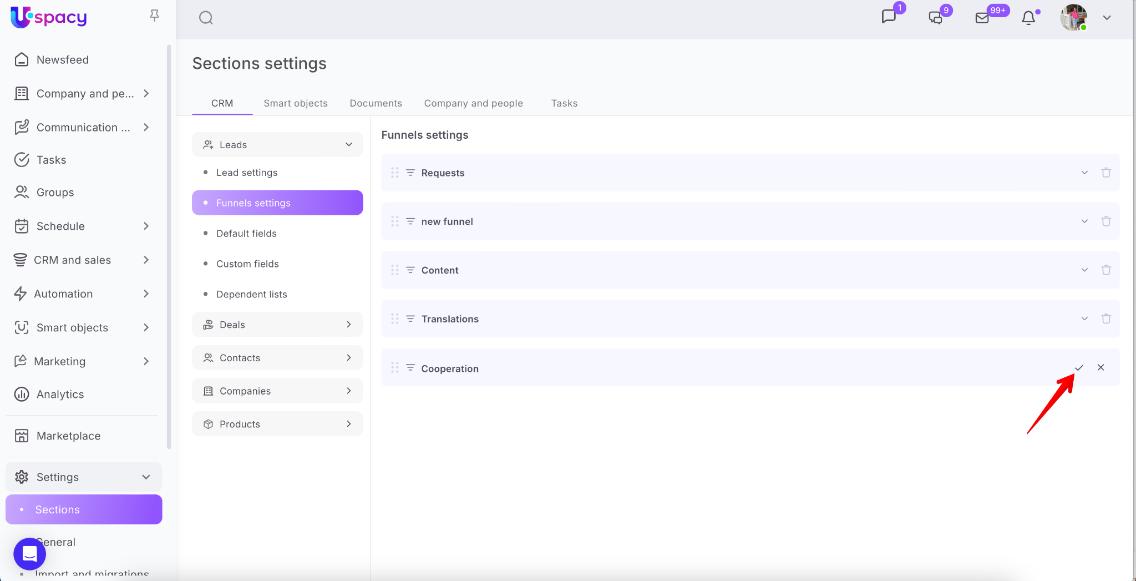Viewport: 1136px width, 581px height.
Task: Delete the Requests funnel
Action: [1105, 173]
